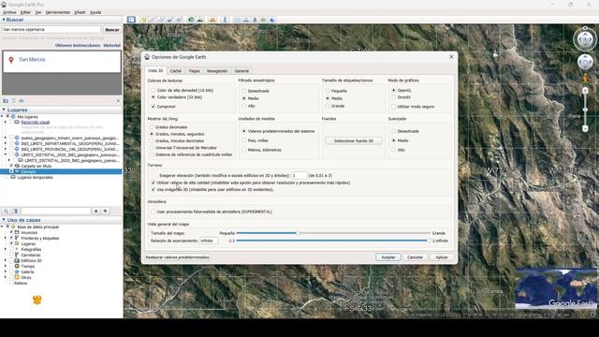Add an image overlay from the toolbar
This screenshot has width=599, height=337.
click(x=170, y=20)
